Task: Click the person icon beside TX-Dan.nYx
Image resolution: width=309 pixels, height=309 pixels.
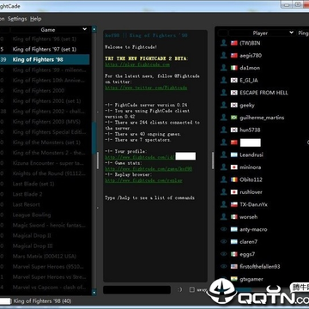Action: click(224, 204)
